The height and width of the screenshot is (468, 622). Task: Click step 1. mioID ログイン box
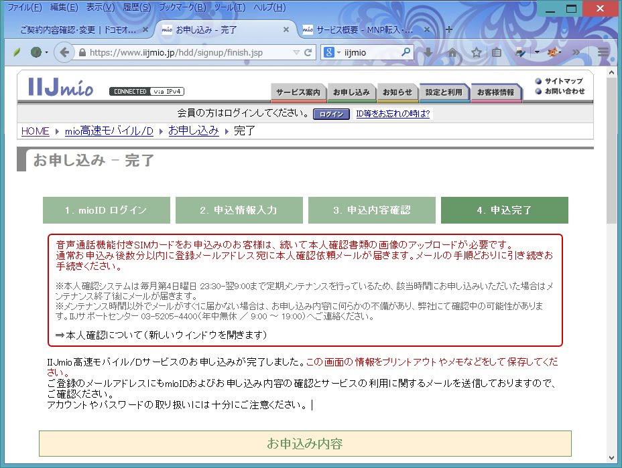pos(107,210)
